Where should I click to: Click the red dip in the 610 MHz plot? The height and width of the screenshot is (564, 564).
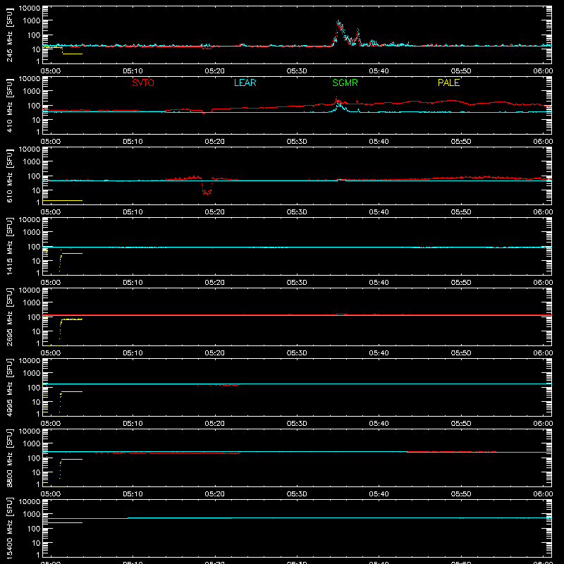tap(207, 188)
